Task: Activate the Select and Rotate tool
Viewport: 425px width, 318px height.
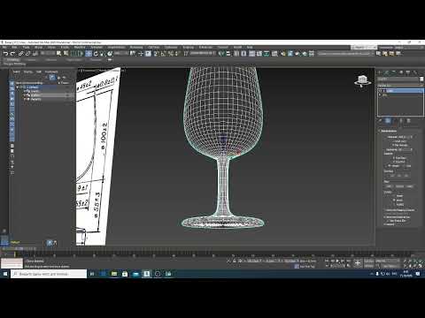Action: coord(96,54)
